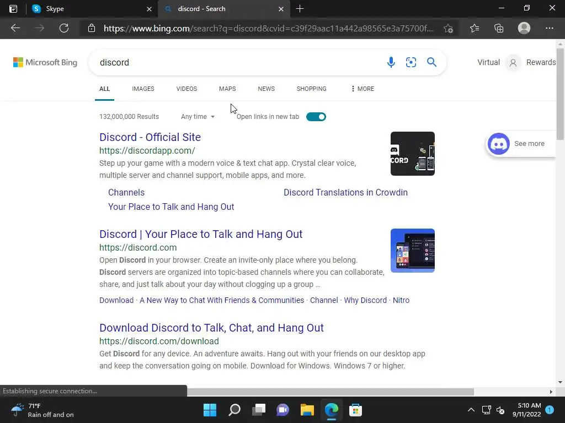
Task: Disable Open links in new tab toggle
Action: point(316,117)
